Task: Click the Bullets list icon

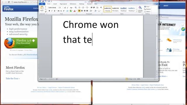Action: 79,8
